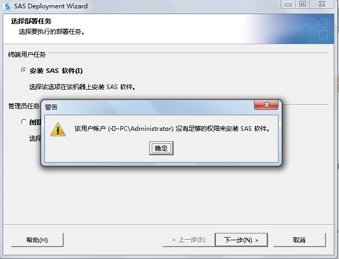Cancel the wizard with 取消 button
The image size is (339, 259).
pyautogui.click(x=299, y=240)
